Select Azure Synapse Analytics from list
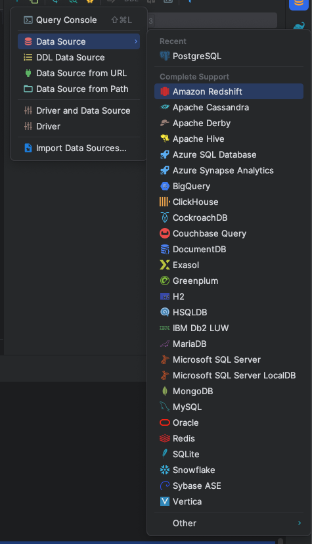 229,170
